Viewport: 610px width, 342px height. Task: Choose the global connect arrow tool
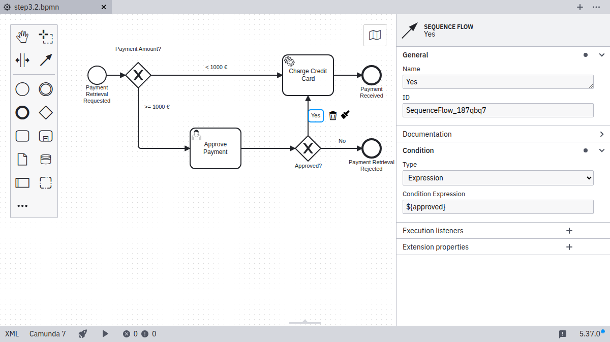(46, 60)
